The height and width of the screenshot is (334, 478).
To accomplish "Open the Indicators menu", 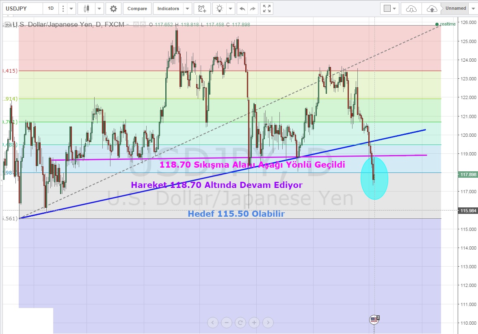I will 168,9.
